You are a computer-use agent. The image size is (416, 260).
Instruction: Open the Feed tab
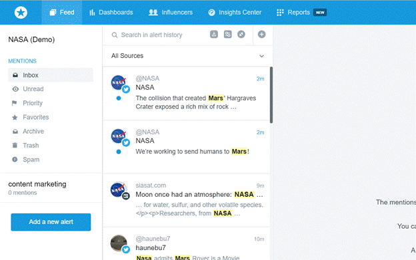pyautogui.click(x=62, y=13)
